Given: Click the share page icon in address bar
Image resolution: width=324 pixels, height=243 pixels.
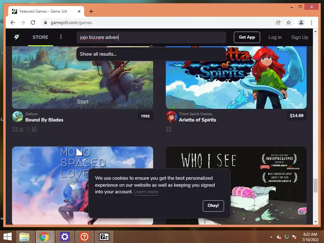Looking at the screenshot, I should (x=278, y=22).
